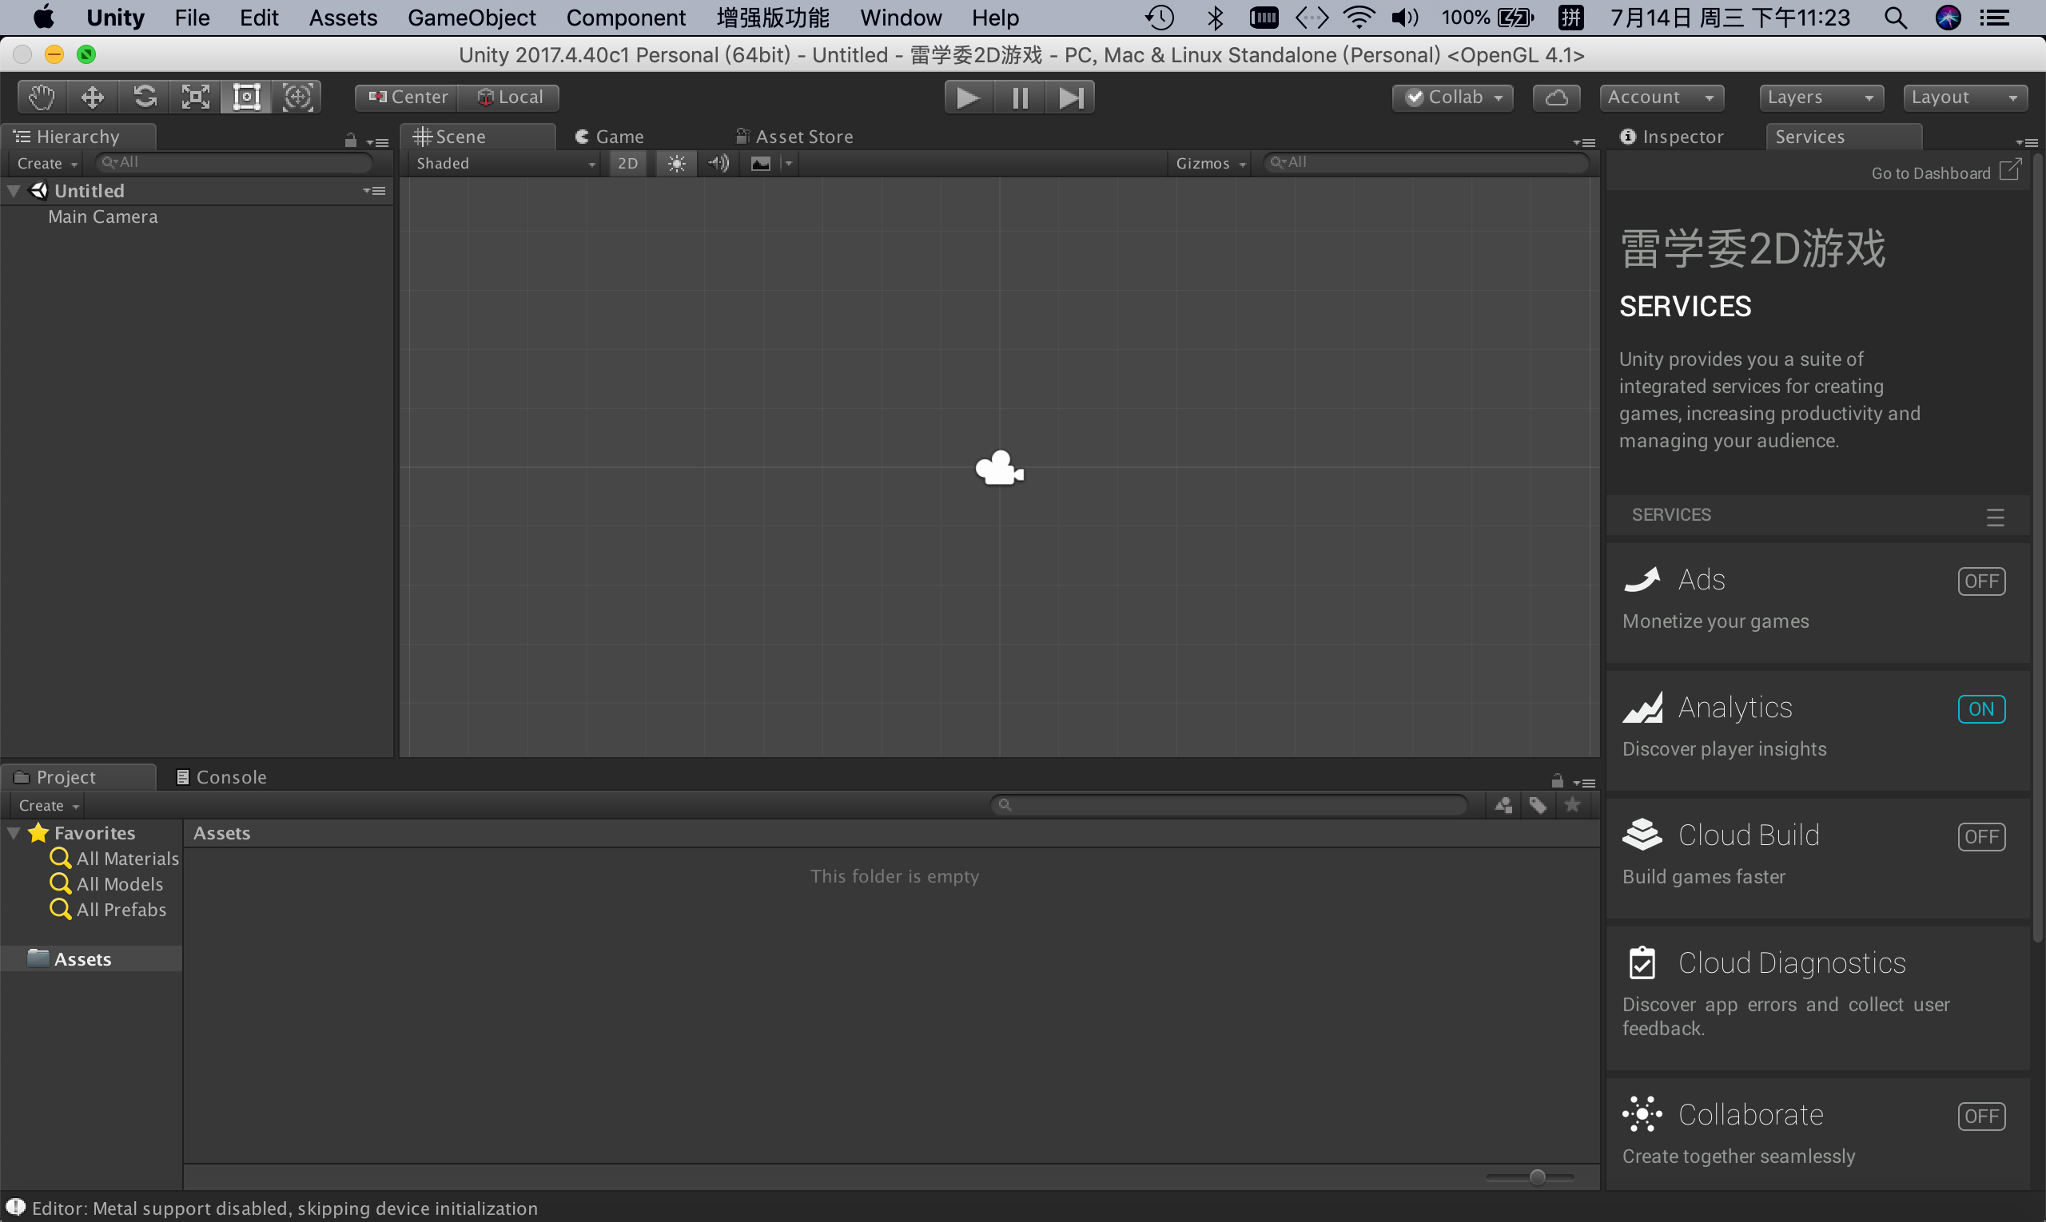Turn on the Ads service toggle

[x=1981, y=581]
